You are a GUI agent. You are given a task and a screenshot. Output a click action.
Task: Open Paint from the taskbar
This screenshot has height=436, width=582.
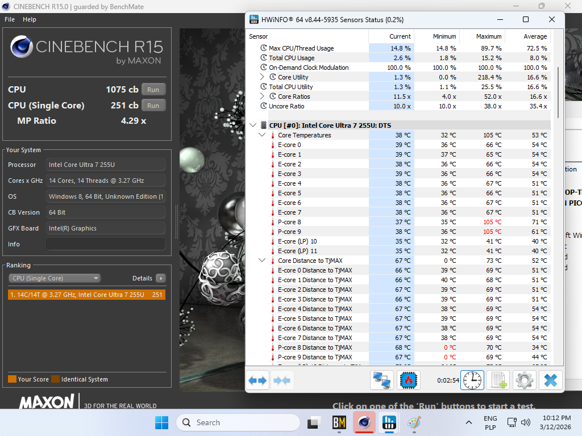[x=414, y=422]
